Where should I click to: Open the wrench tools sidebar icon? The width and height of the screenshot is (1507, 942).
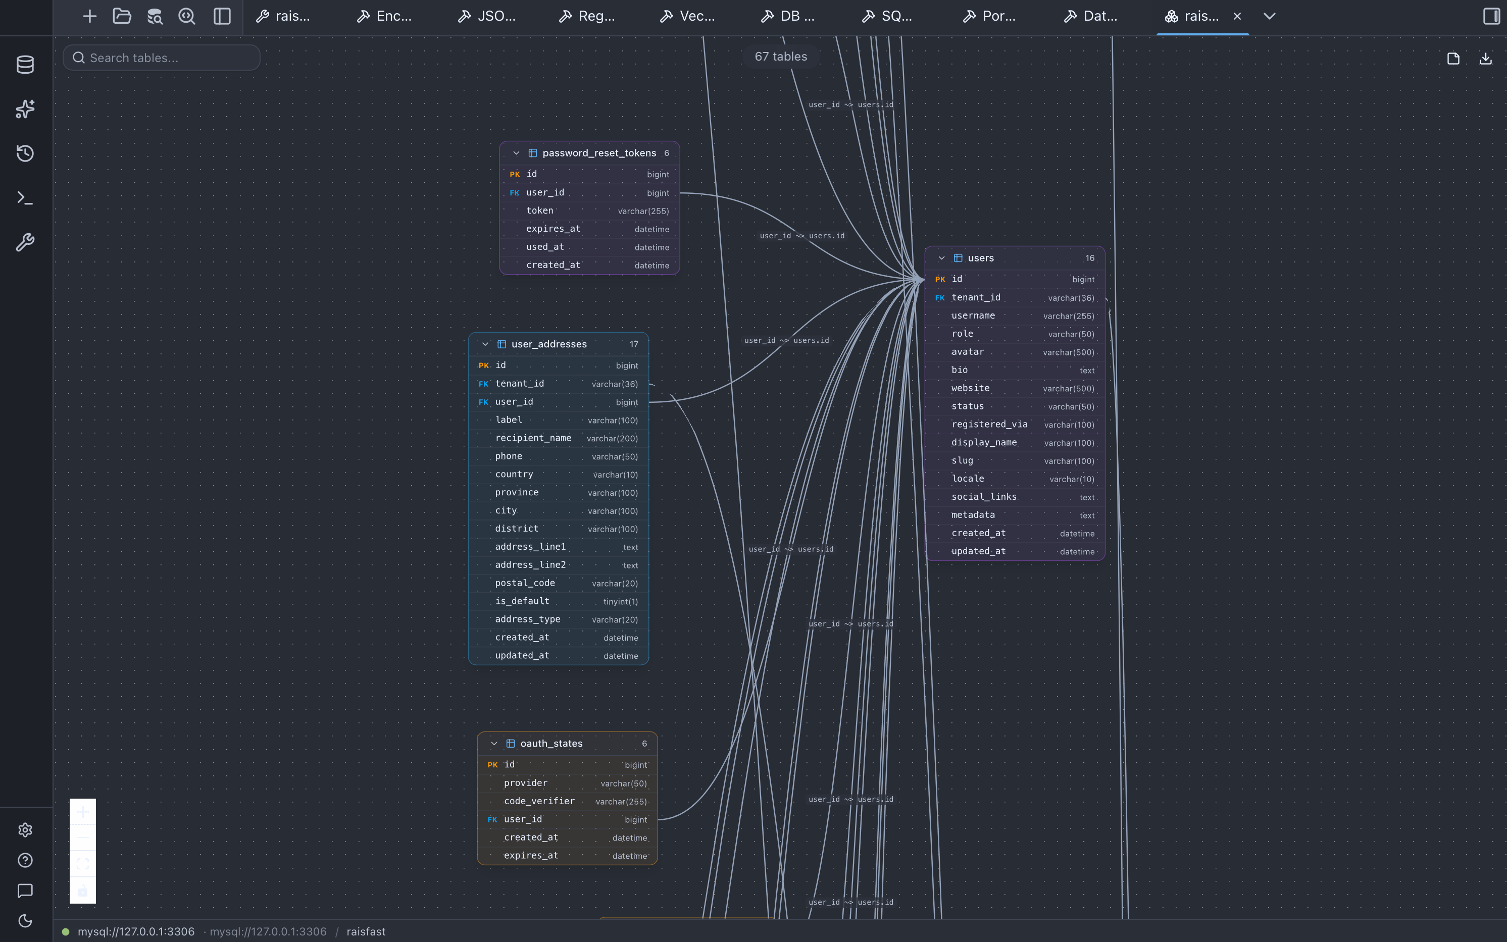[x=25, y=242]
